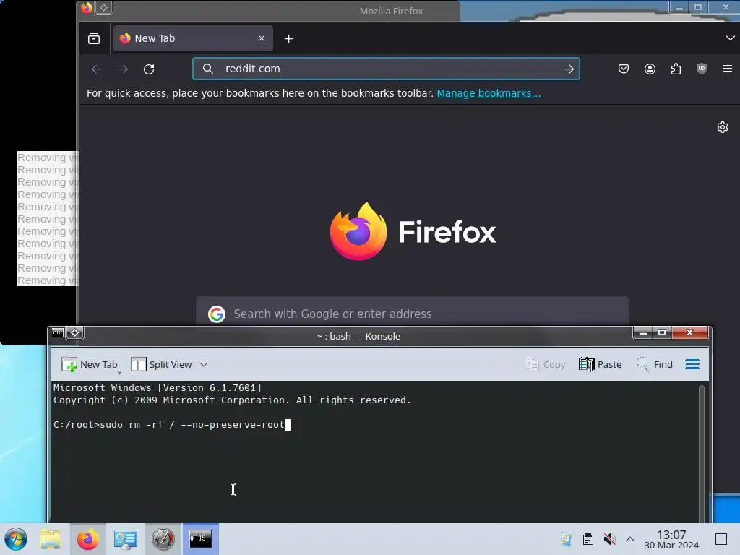This screenshot has height=555, width=740.
Task: Click the Firefox address bar containing reddit.com
Action: pyautogui.click(x=386, y=69)
